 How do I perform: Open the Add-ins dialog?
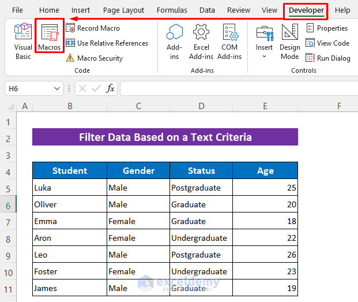[x=174, y=42]
